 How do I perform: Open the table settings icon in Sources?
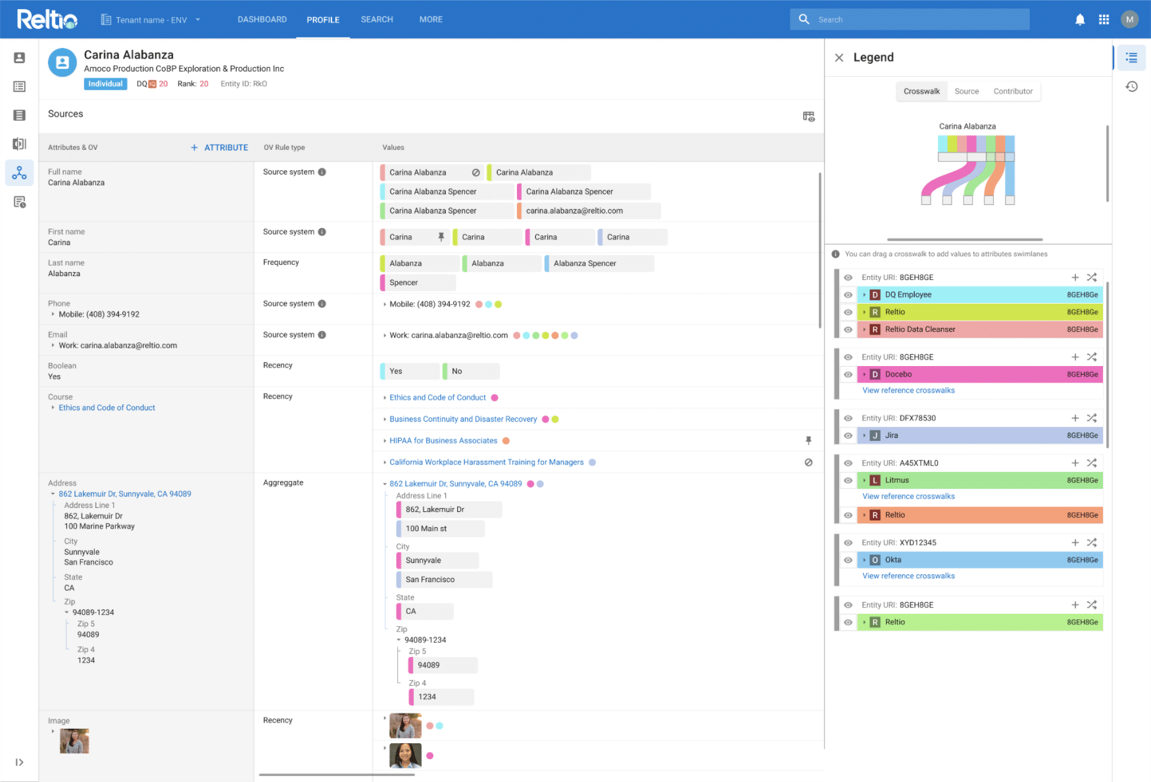pos(808,116)
